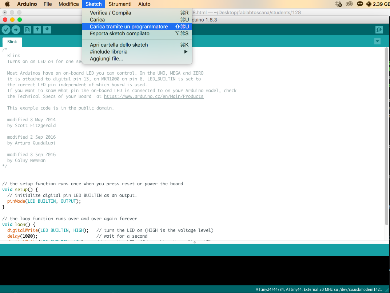Open the arduino.cc Main/Products link
The image size is (390, 293).
tap(154, 96)
